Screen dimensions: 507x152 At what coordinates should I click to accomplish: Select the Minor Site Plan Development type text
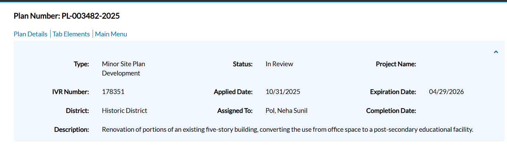point(123,69)
